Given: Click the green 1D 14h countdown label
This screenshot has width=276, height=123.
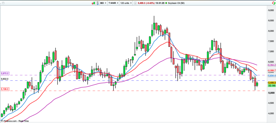Looking at the screenshot, I should 271,86.
